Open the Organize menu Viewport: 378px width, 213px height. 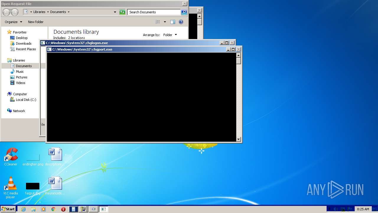13,22
